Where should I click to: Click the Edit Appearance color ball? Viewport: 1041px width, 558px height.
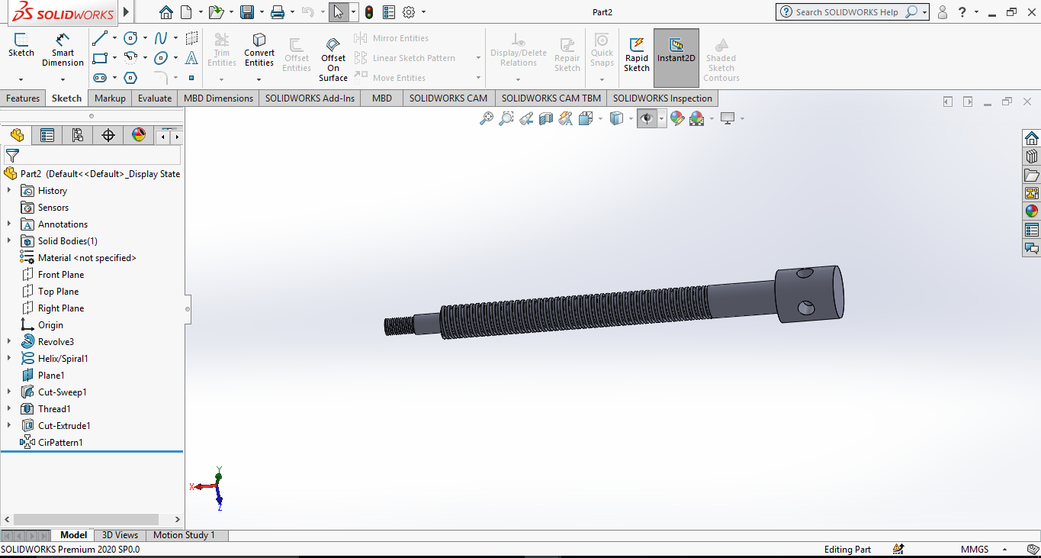[676, 118]
